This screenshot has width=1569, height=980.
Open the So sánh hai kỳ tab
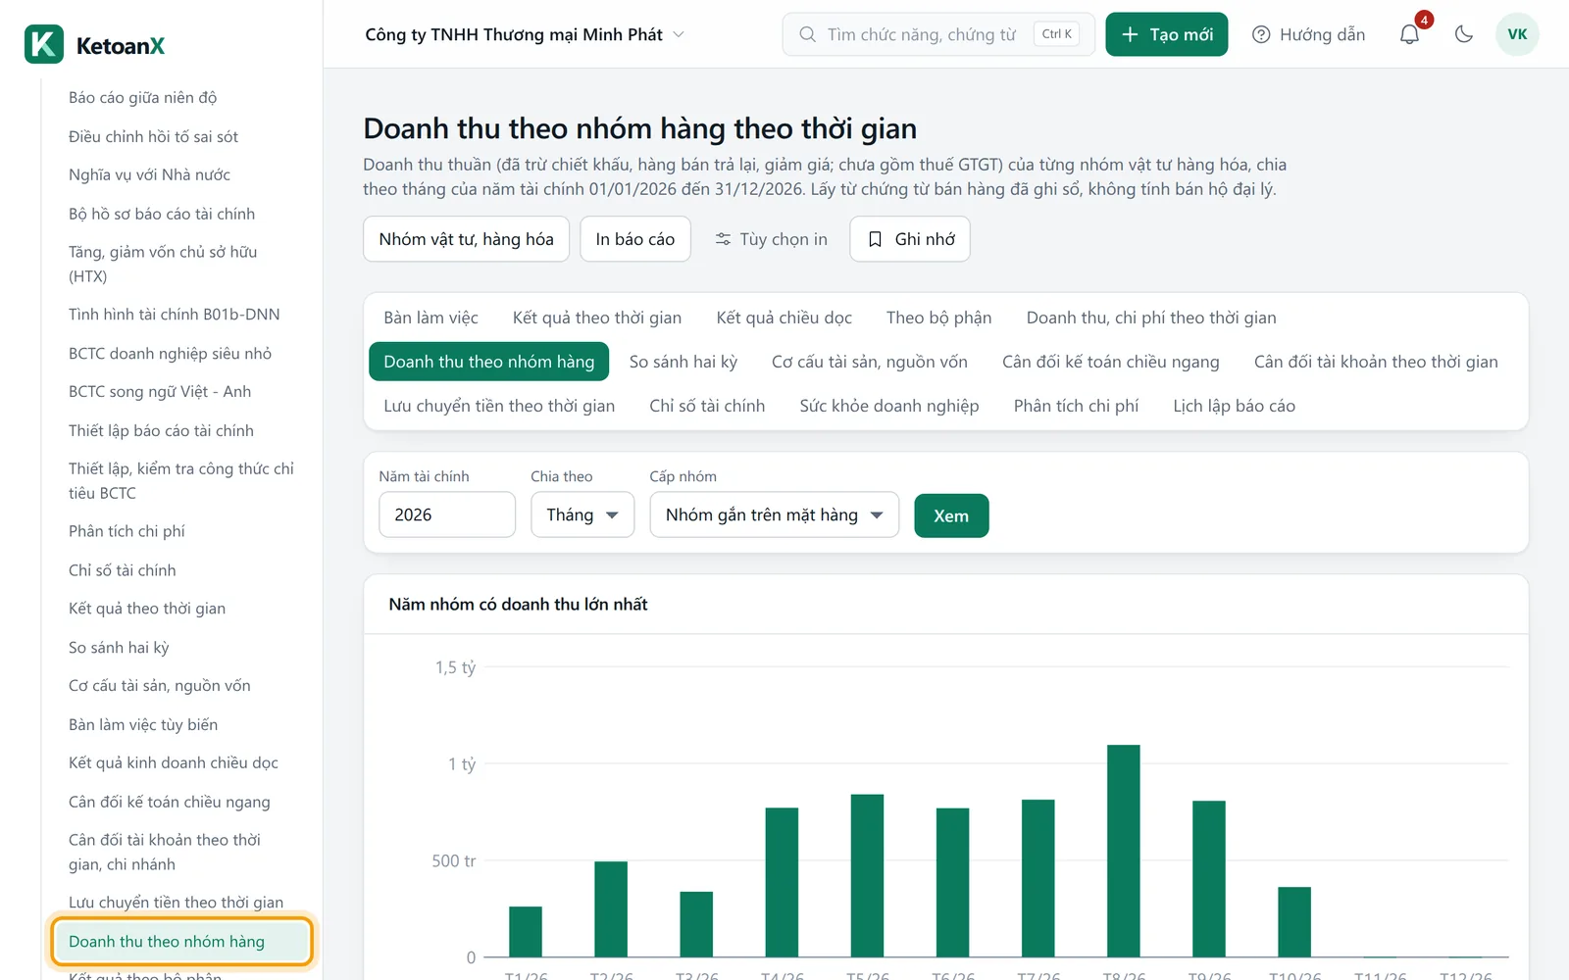pos(683,362)
